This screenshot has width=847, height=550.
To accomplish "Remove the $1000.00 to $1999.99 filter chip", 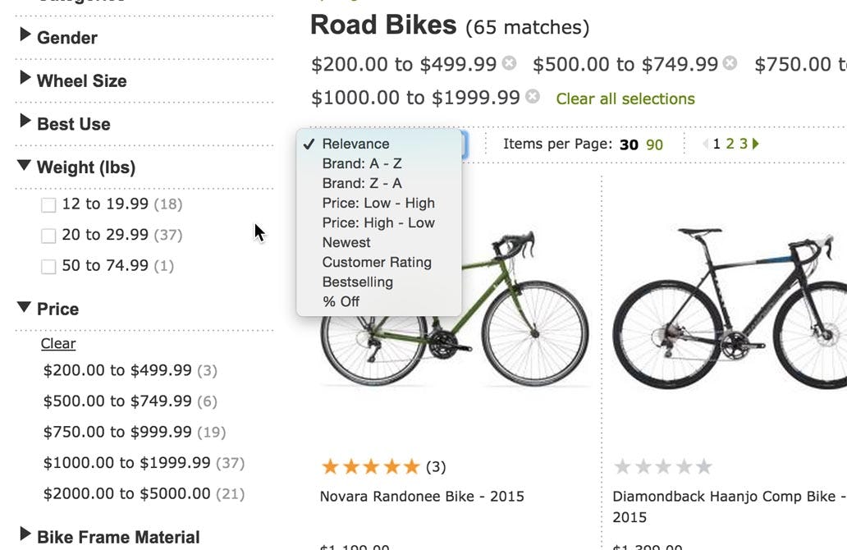I will 533,97.
